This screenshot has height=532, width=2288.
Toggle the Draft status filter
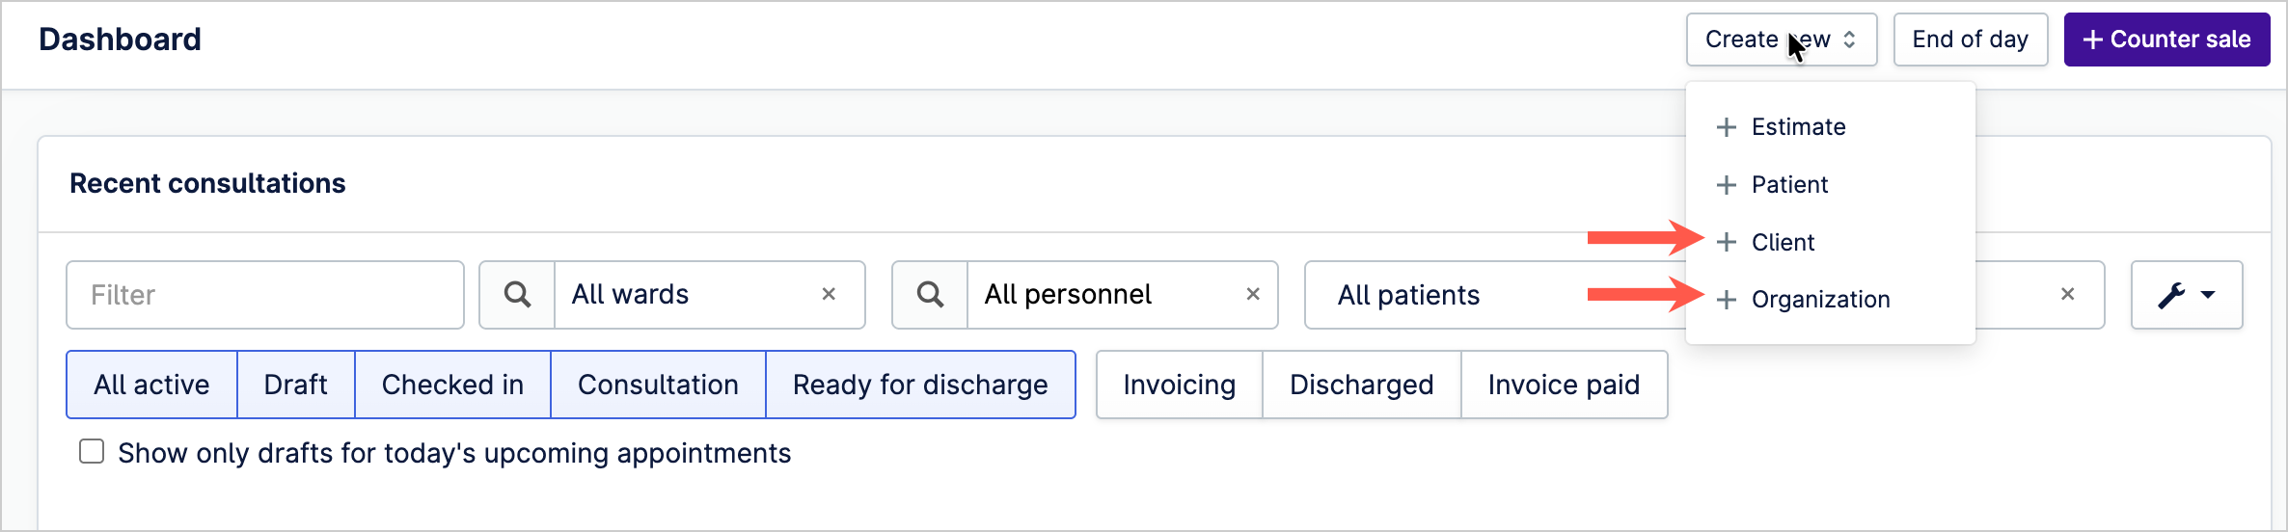(x=296, y=385)
